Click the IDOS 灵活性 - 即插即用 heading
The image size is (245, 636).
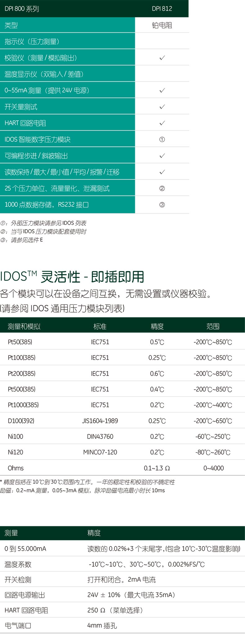pyautogui.click(x=72, y=276)
